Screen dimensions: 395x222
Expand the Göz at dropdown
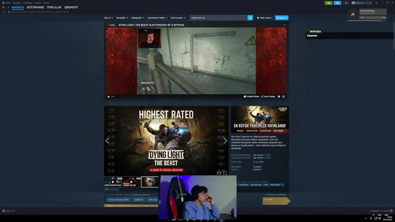[x=108, y=18]
